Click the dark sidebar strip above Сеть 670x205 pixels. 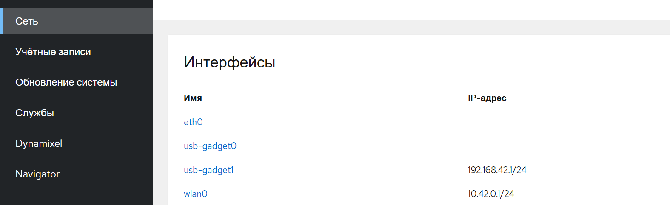tap(77, 4)
